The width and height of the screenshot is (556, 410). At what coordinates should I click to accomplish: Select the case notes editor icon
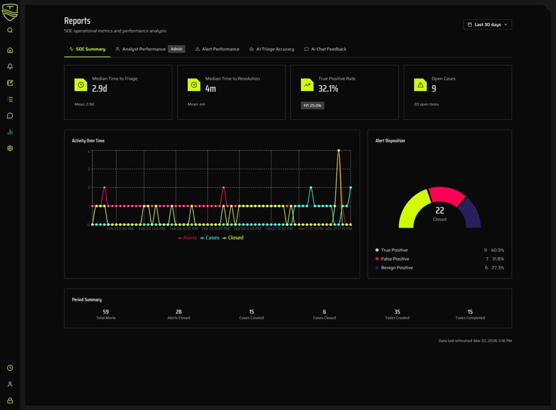point(10,83)
